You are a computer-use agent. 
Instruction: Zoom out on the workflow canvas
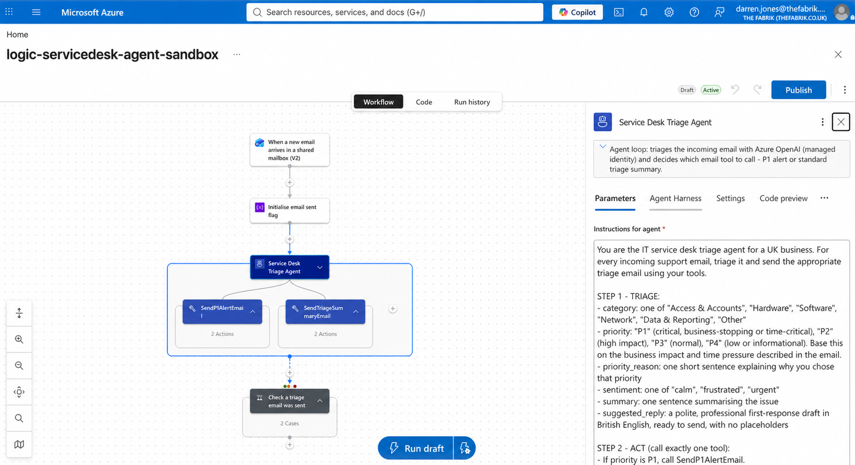pyautogui.click(x=19, y=365)
